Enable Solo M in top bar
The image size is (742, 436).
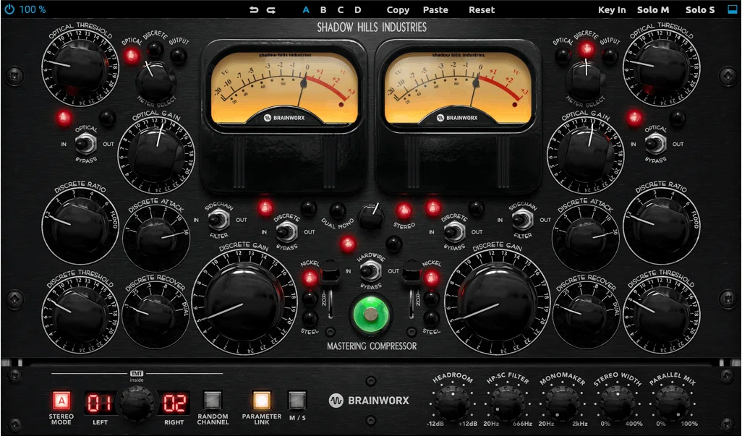point(652,9)
